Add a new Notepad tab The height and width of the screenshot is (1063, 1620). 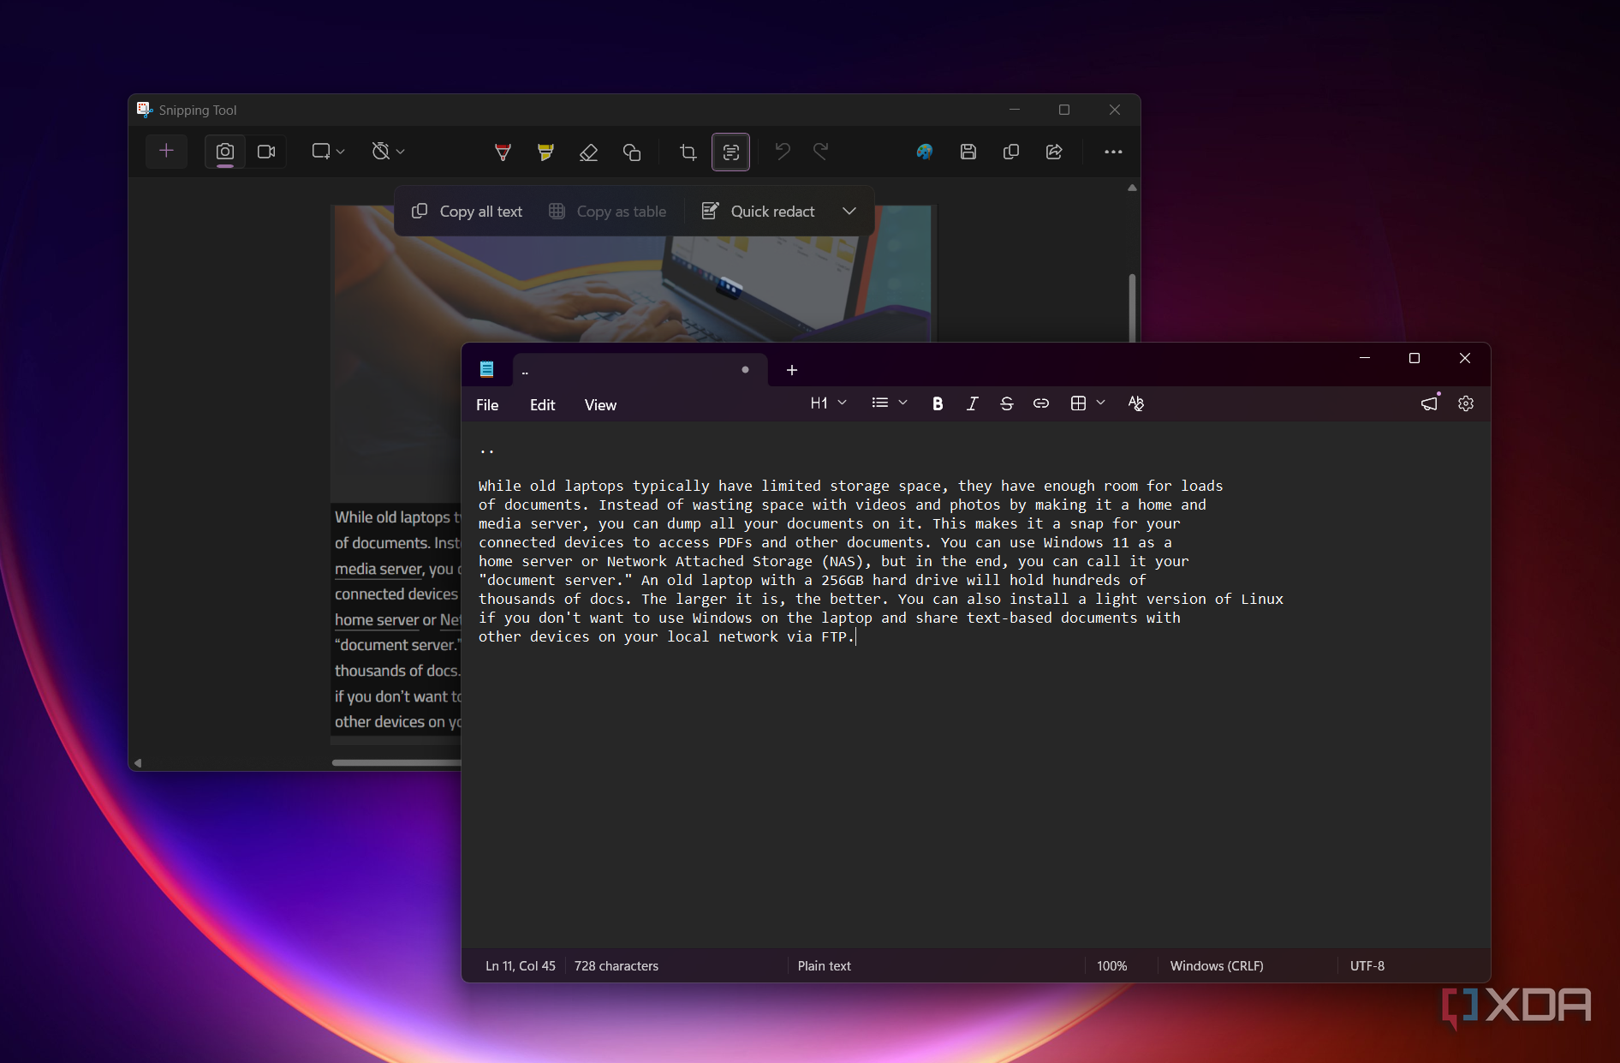click(x=792, y=370)
